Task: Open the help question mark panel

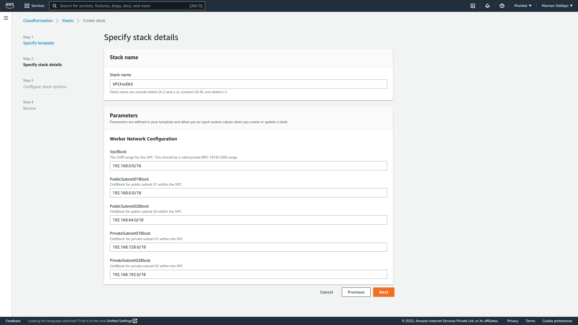Action: click(502, 5)
